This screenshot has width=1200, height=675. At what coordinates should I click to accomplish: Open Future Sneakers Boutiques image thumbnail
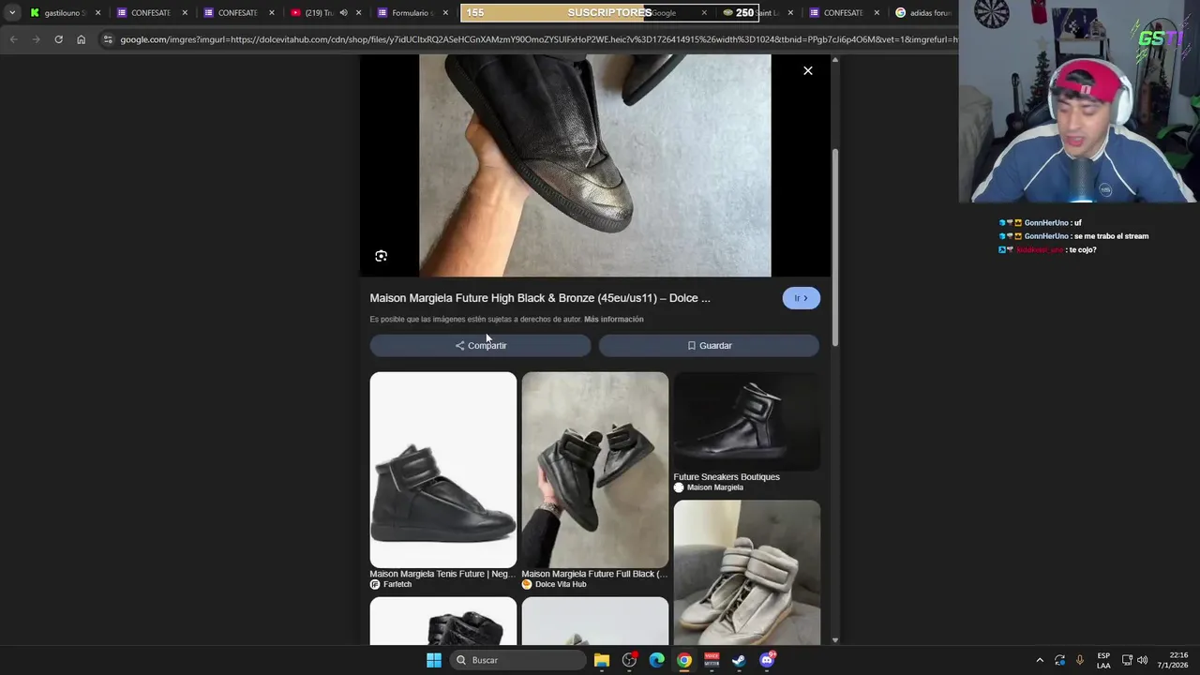[746, 421]
